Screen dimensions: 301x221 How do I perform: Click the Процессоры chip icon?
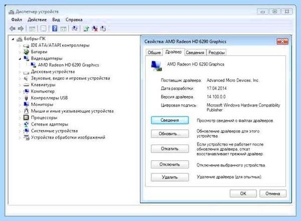(26, 117)
